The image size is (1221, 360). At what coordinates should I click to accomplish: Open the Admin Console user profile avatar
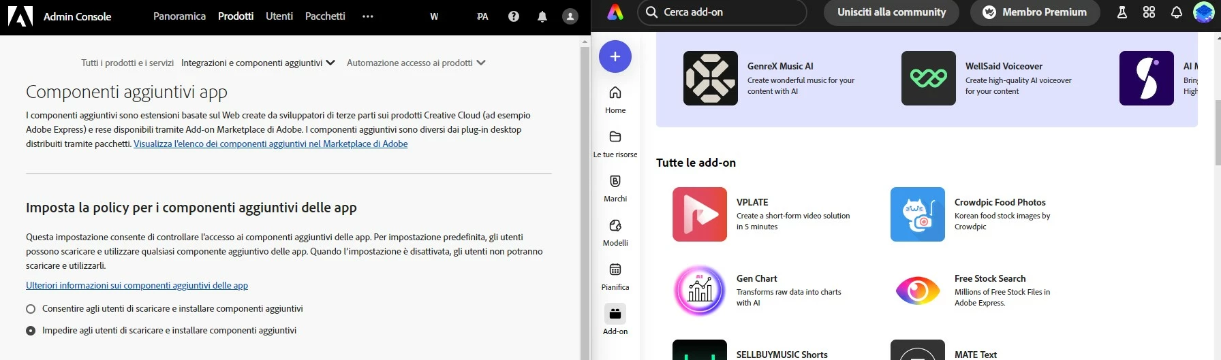click(570, 16)
